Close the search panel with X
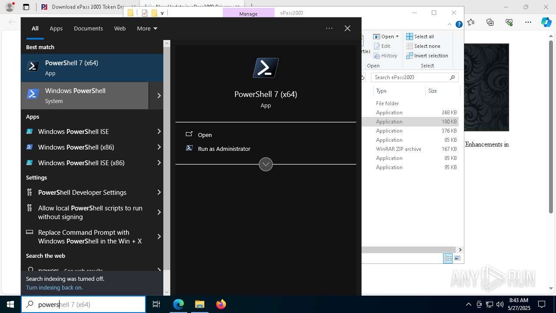The height and width of the screenshot is (313, 556). point(347,28)
